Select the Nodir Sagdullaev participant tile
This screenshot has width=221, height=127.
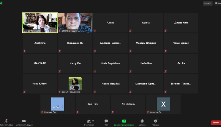[111, 63]
